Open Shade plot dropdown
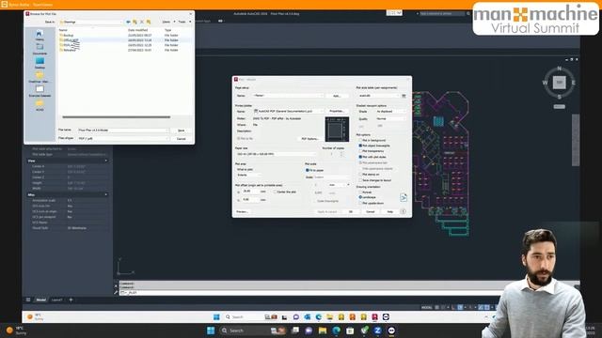 (390, 111)
